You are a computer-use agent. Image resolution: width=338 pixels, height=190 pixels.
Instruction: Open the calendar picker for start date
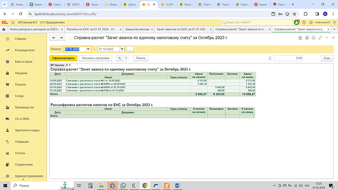[x=88, y=49]
